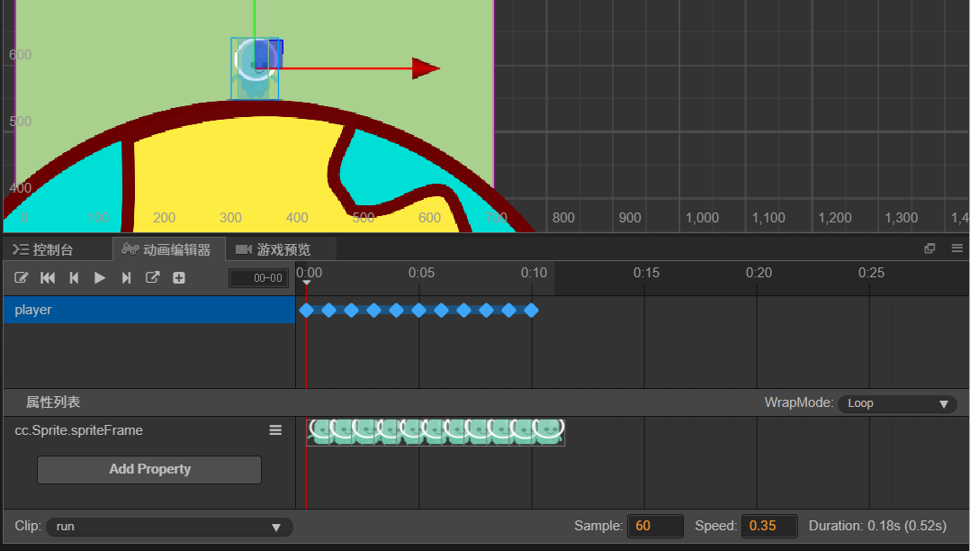Pop out the panel window icon

point(930,248)
